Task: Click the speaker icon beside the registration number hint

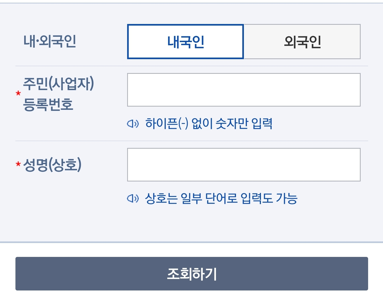Action: coord(134,123)
